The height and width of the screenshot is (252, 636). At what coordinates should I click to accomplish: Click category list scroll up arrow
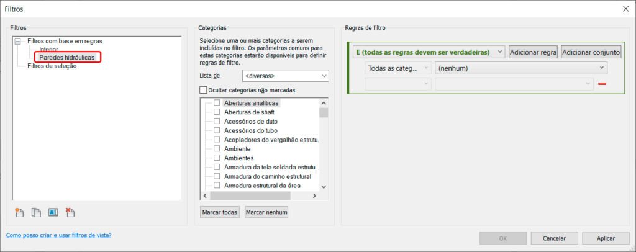point(324,102)
